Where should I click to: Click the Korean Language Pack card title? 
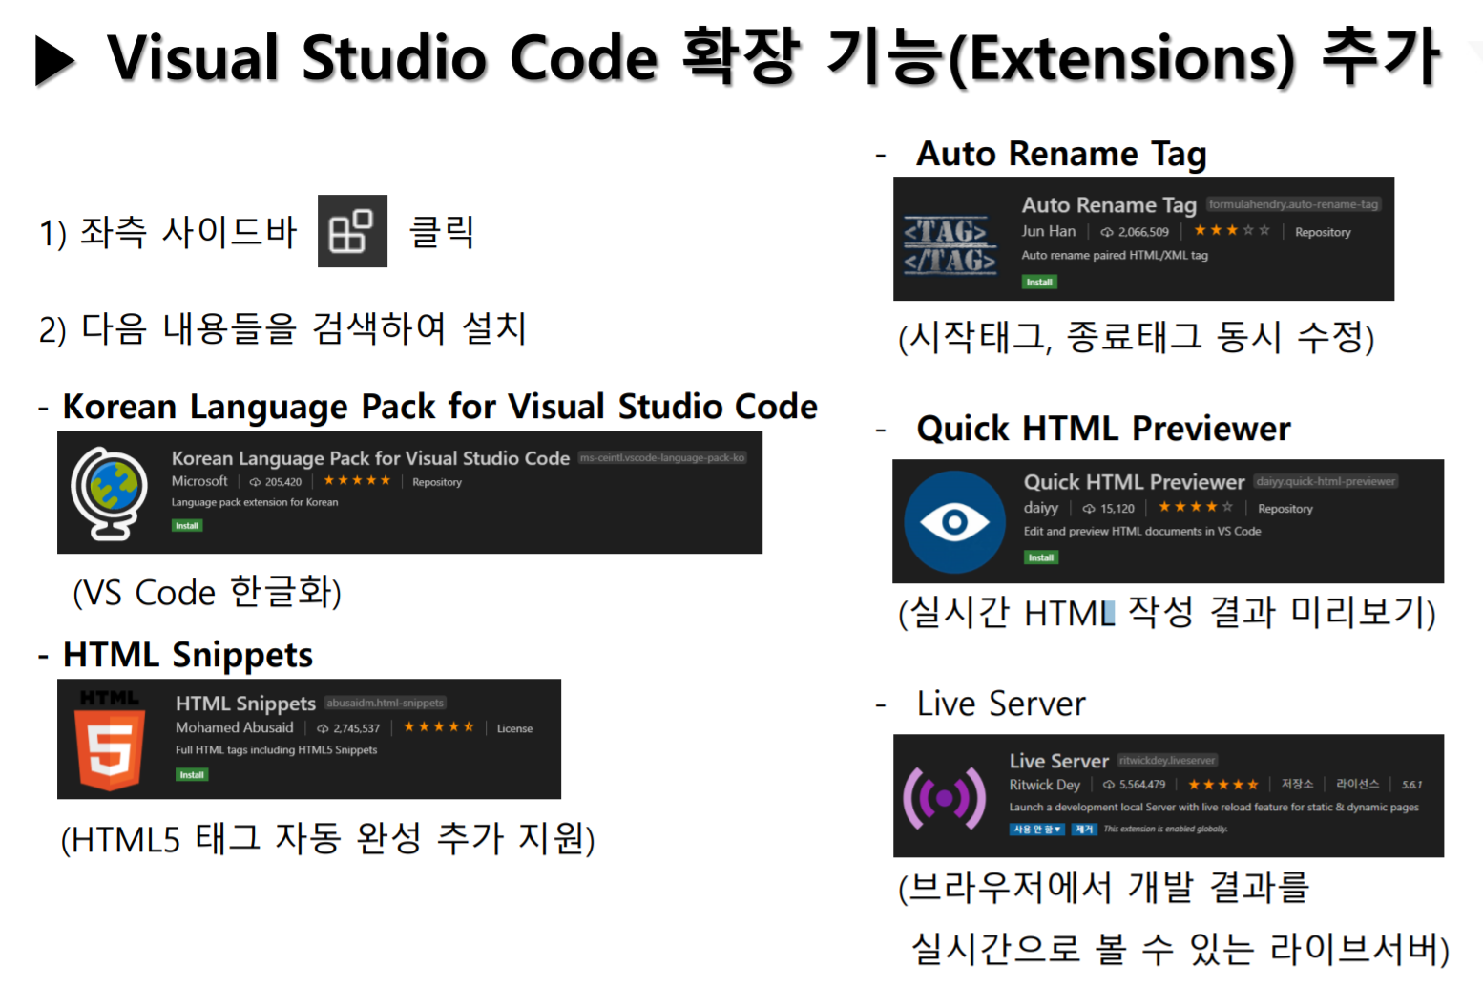[370, 458]
